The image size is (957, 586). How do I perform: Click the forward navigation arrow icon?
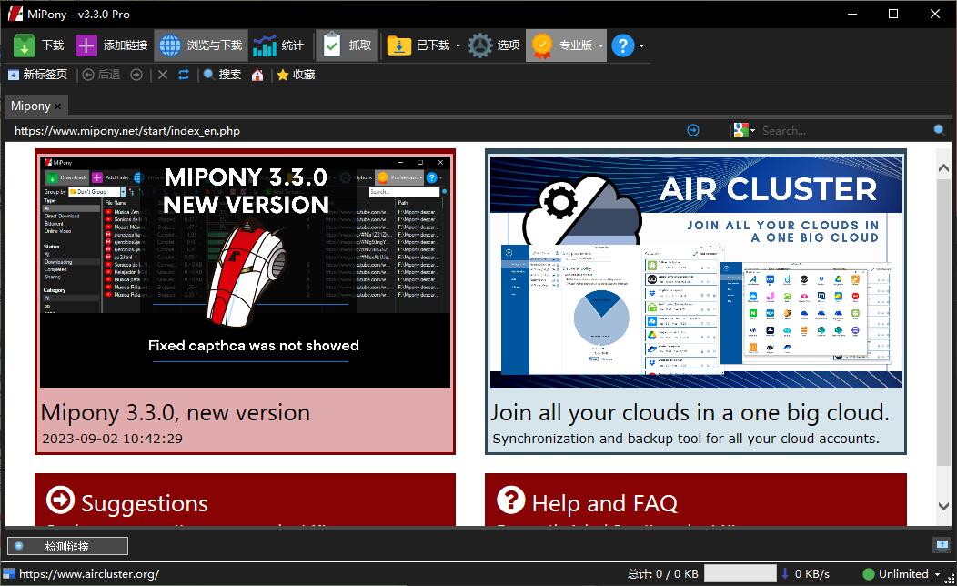[x=136, y=75]
